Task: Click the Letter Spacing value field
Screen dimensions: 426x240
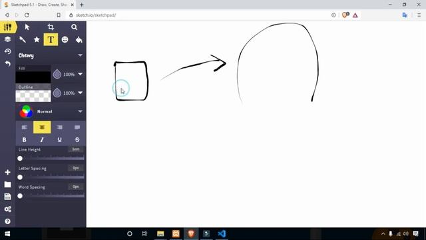Action: coord(76,168)
